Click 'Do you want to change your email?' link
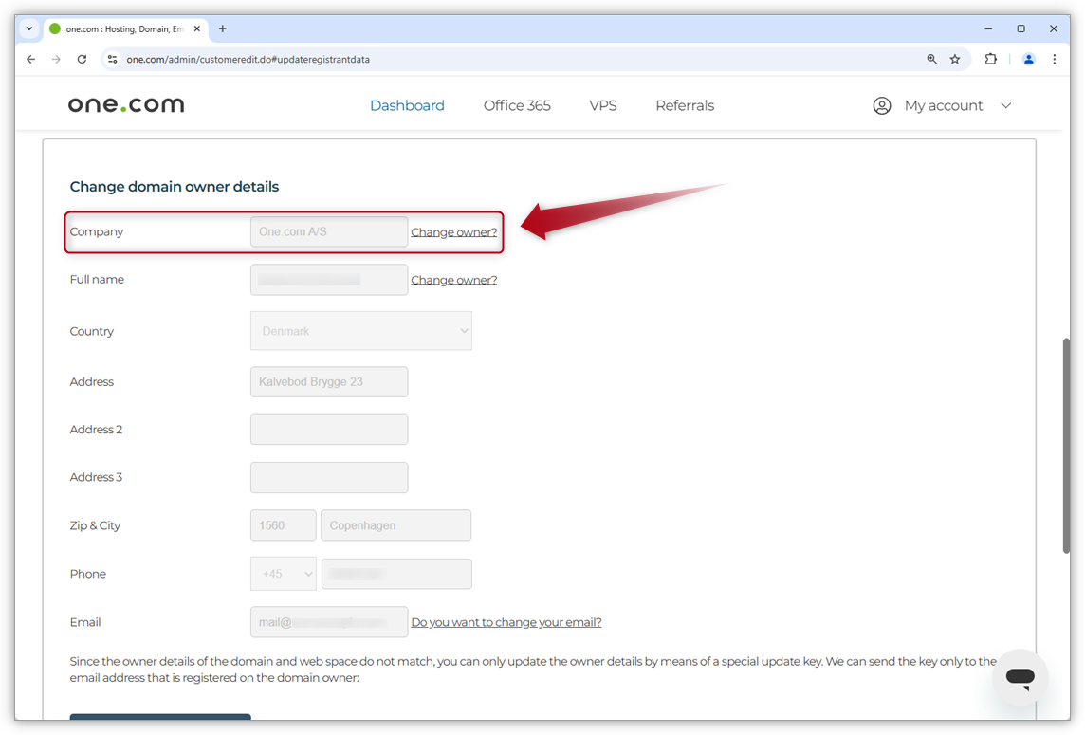Screen dimensions: 1085x735 coord(506,622)
